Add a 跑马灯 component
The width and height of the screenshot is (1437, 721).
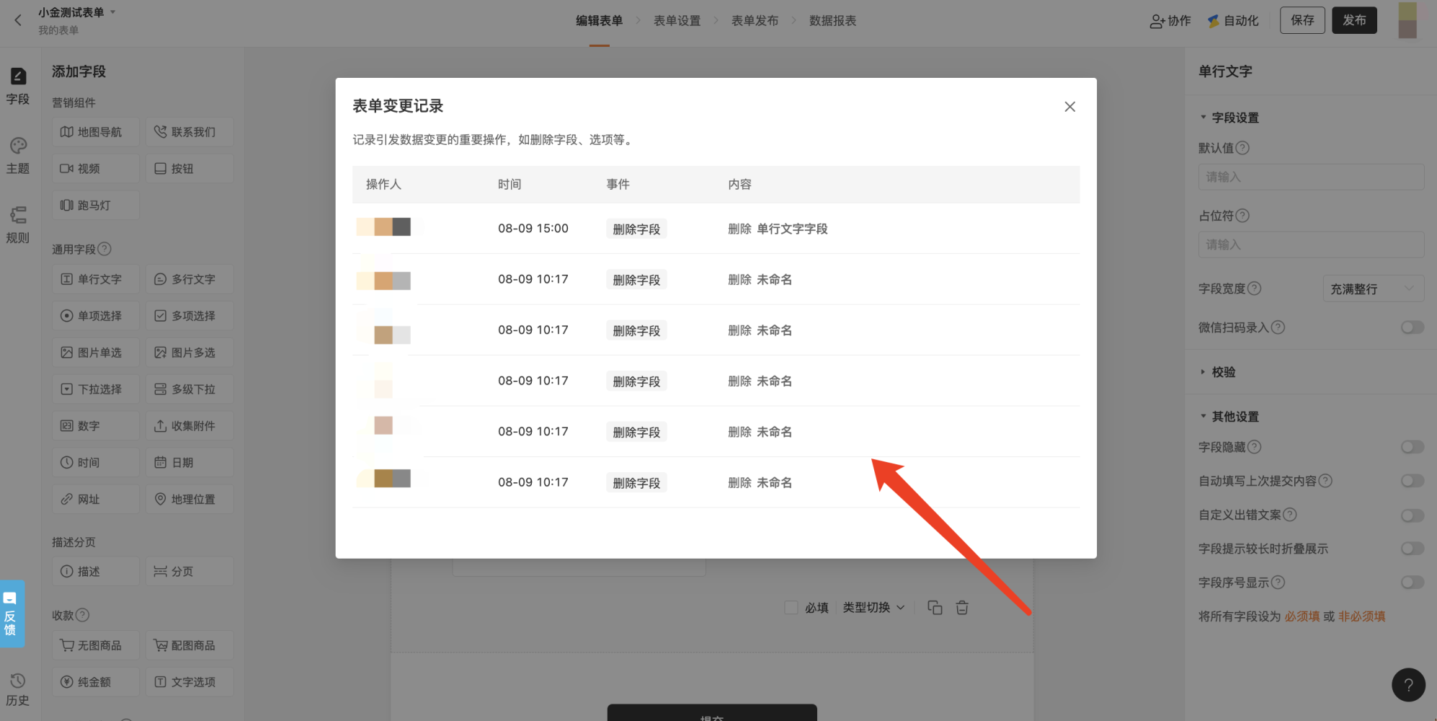[96, 205]
